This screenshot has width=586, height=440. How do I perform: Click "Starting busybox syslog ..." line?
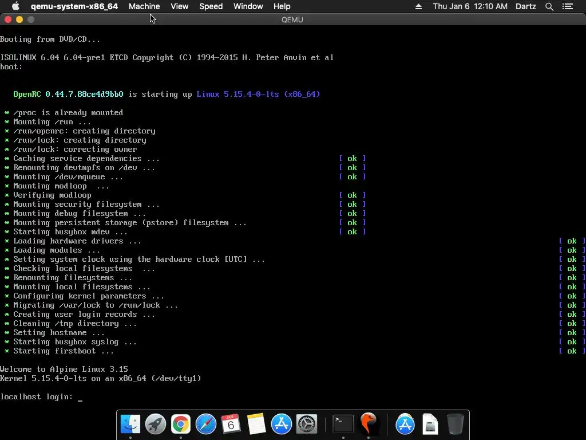[x=75, y=342]
